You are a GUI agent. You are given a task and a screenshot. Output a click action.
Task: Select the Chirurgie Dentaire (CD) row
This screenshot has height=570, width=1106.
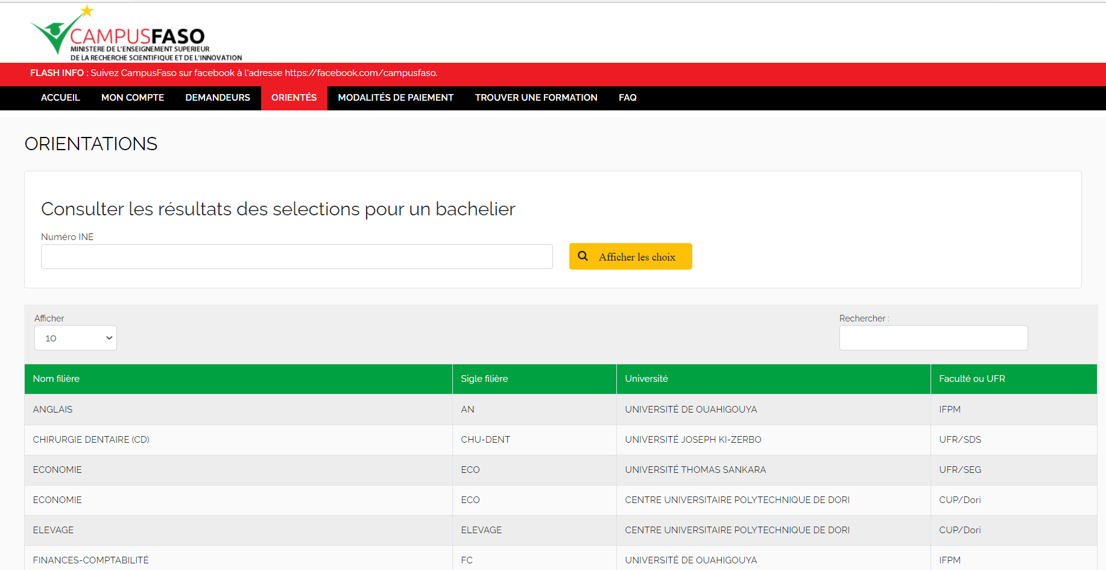[91, 440]
